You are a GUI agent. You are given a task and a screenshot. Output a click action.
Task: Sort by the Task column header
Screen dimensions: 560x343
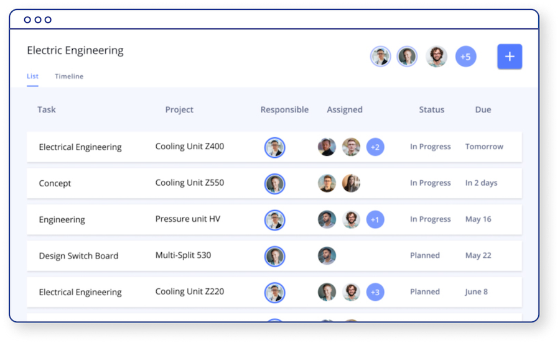(x=47, y=110)
